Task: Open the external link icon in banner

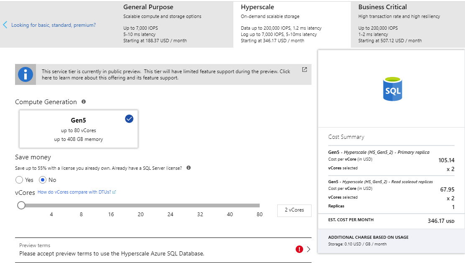Action: point(304,69)
